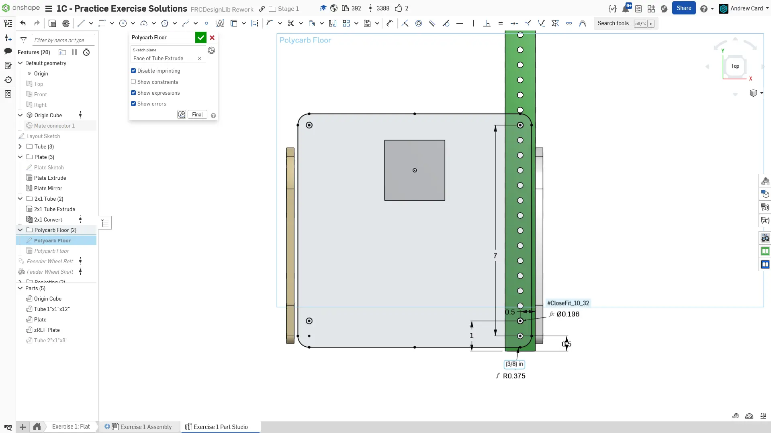
Task: Expand the Tube (3) folder
Action: click(20, 146)
